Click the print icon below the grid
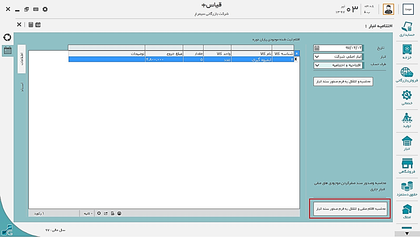Viewport: 420px width, 238px height. coord(119,213)
